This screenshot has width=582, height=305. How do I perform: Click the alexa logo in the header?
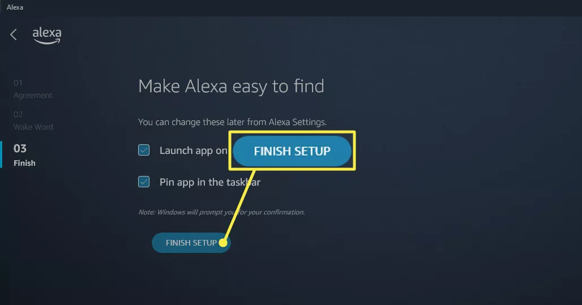coord(47,36)
